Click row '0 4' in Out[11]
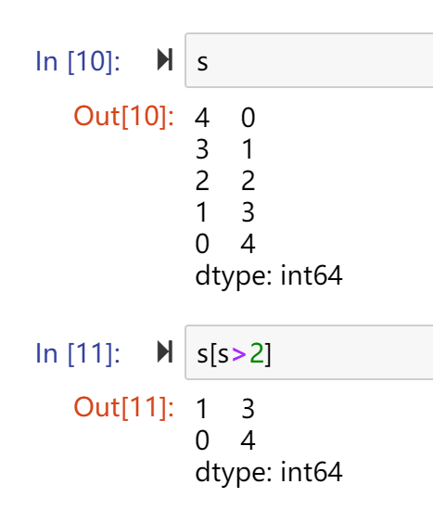433x510 pixels. point(225,440)
